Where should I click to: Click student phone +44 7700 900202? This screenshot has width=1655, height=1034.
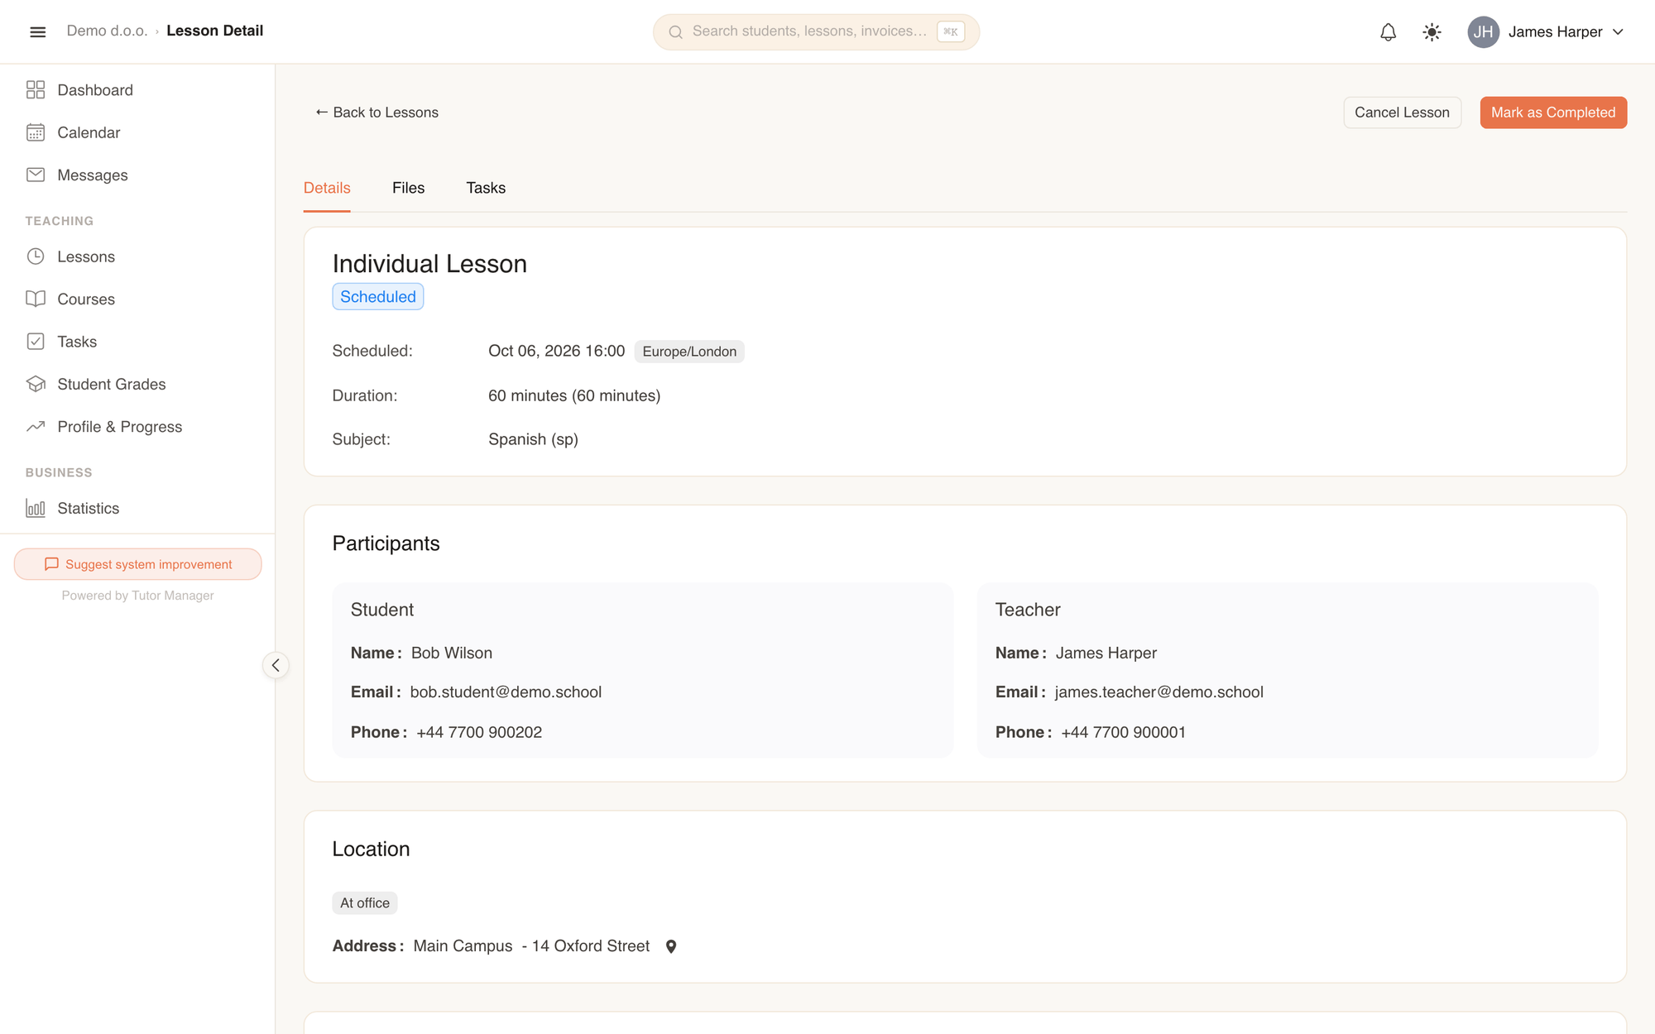coord(479,732)
